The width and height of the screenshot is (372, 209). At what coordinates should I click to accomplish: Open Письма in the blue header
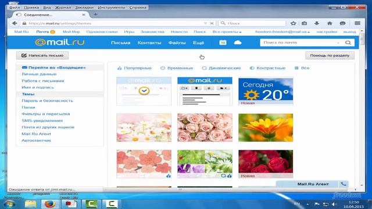tap(120, 42)
